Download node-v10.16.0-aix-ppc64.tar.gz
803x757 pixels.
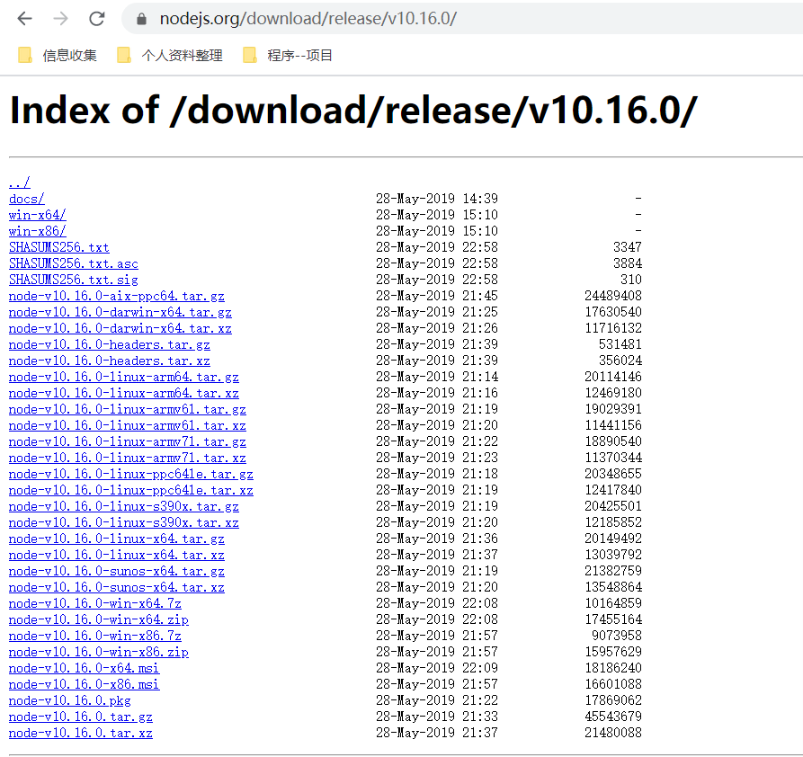pos(117,296)
